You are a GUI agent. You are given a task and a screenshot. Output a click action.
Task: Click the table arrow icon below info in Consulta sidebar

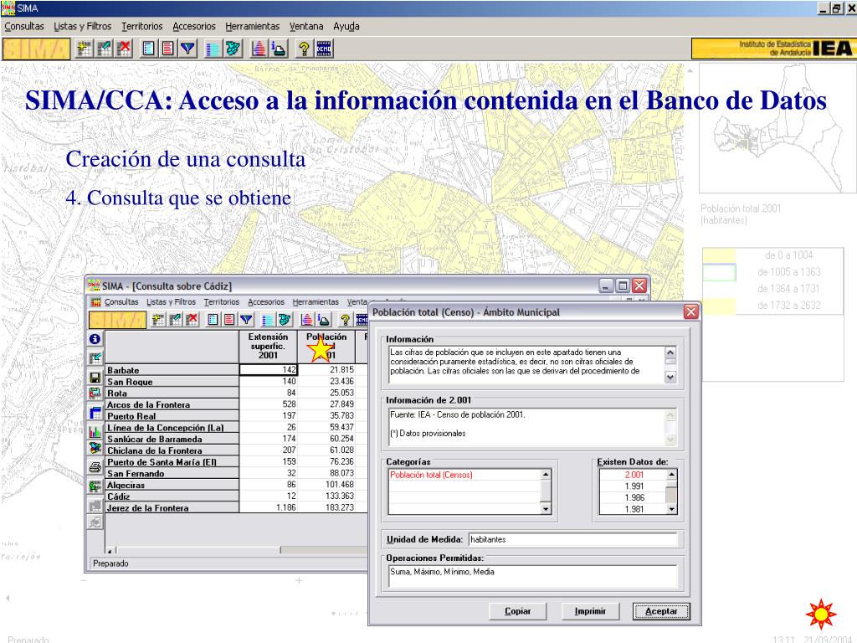pos(95,358)
